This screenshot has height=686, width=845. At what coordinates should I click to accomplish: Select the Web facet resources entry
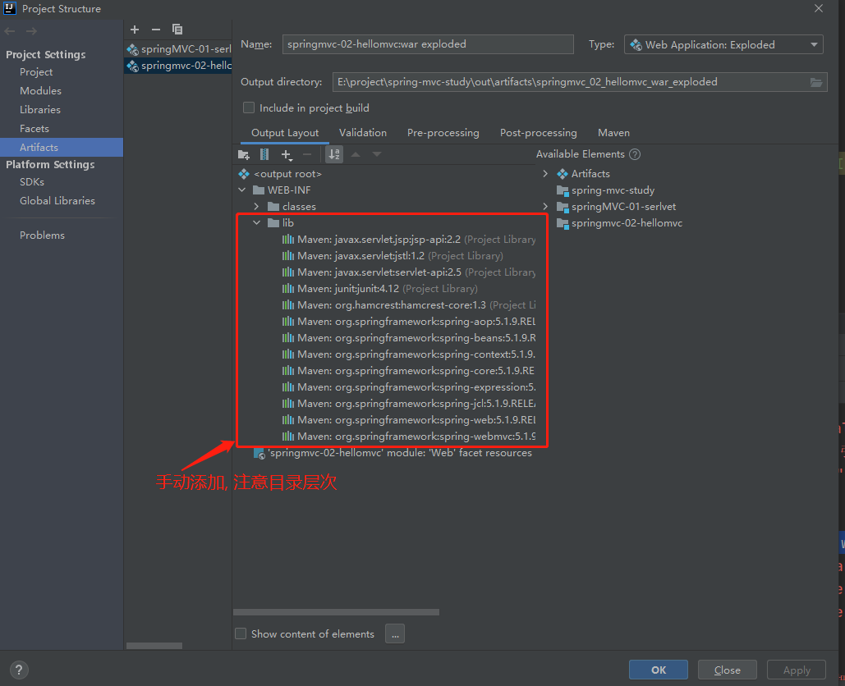[x=393, y=453]
